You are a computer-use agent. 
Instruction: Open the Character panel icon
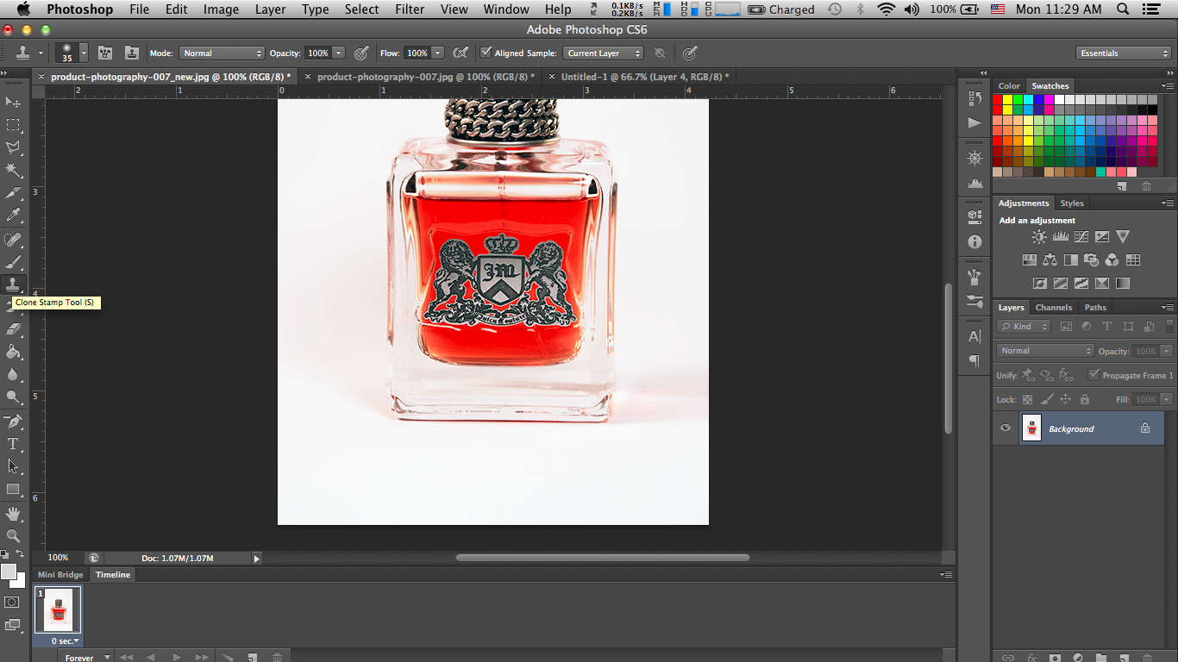click(x=974, y=336)
